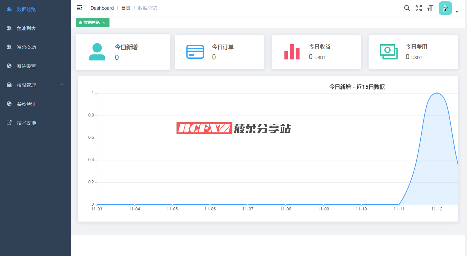Open 谷歌验证 from the sidebar

click(x=26, y=104)
